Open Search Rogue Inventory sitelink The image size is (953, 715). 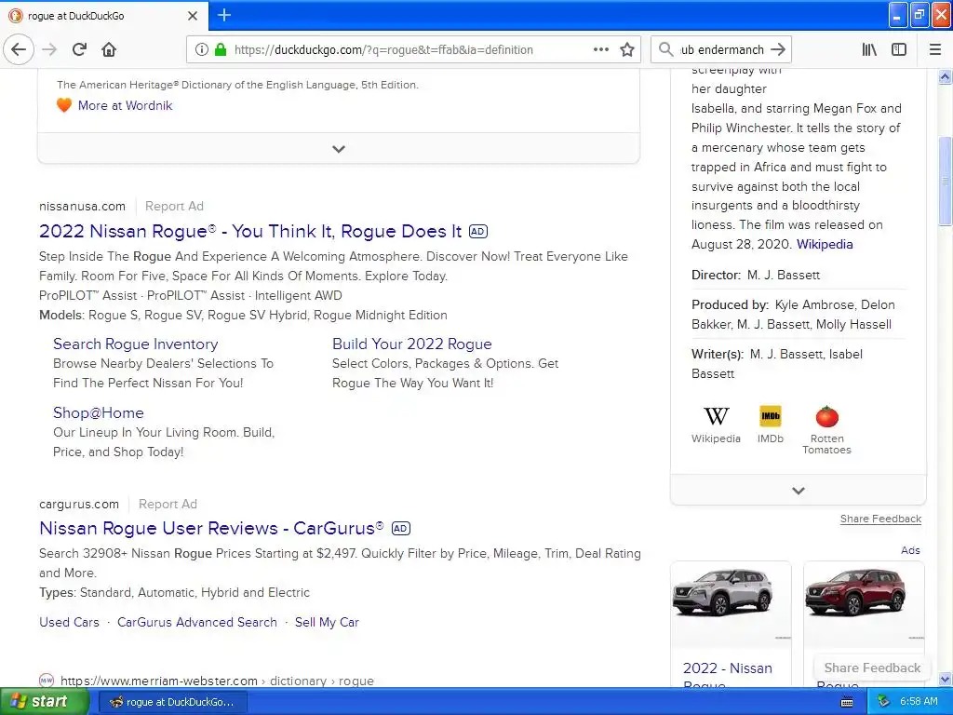(x=136, y=344)
